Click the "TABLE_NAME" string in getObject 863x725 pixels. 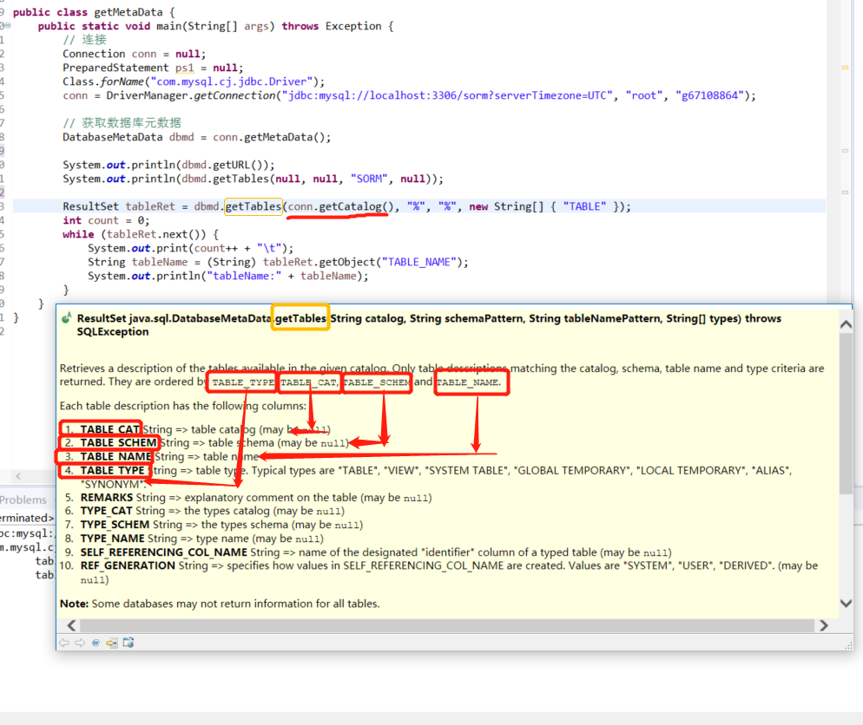[419, 262]
